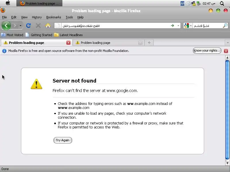Open the View menu
Viewport: 230px width, 172px height.
pyautogui.click(x=24, y=17)
